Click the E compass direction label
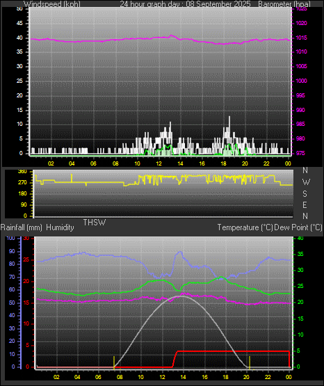The image size is (324, 386). 305,205
